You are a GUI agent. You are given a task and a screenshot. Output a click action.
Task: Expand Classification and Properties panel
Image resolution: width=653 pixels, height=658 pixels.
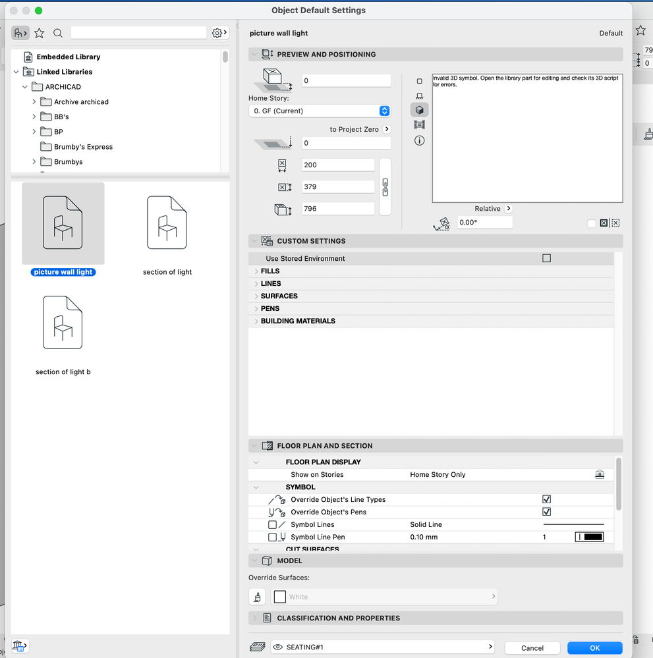tap(254, 618)
